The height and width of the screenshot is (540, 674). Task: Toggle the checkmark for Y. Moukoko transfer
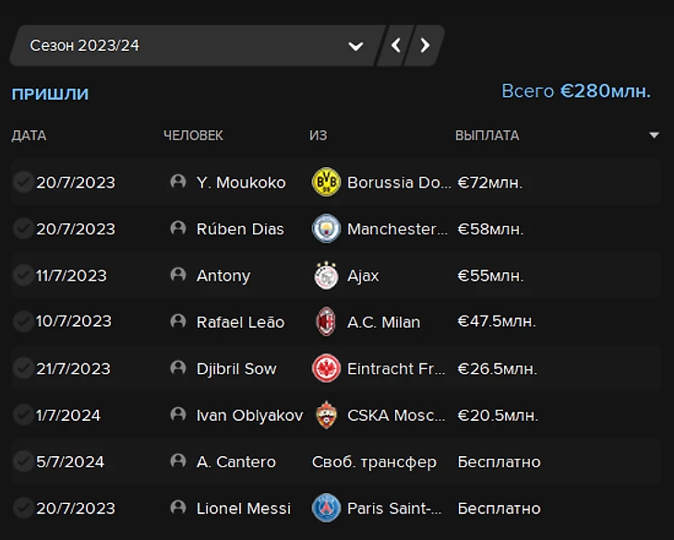(x=23, y=182)
